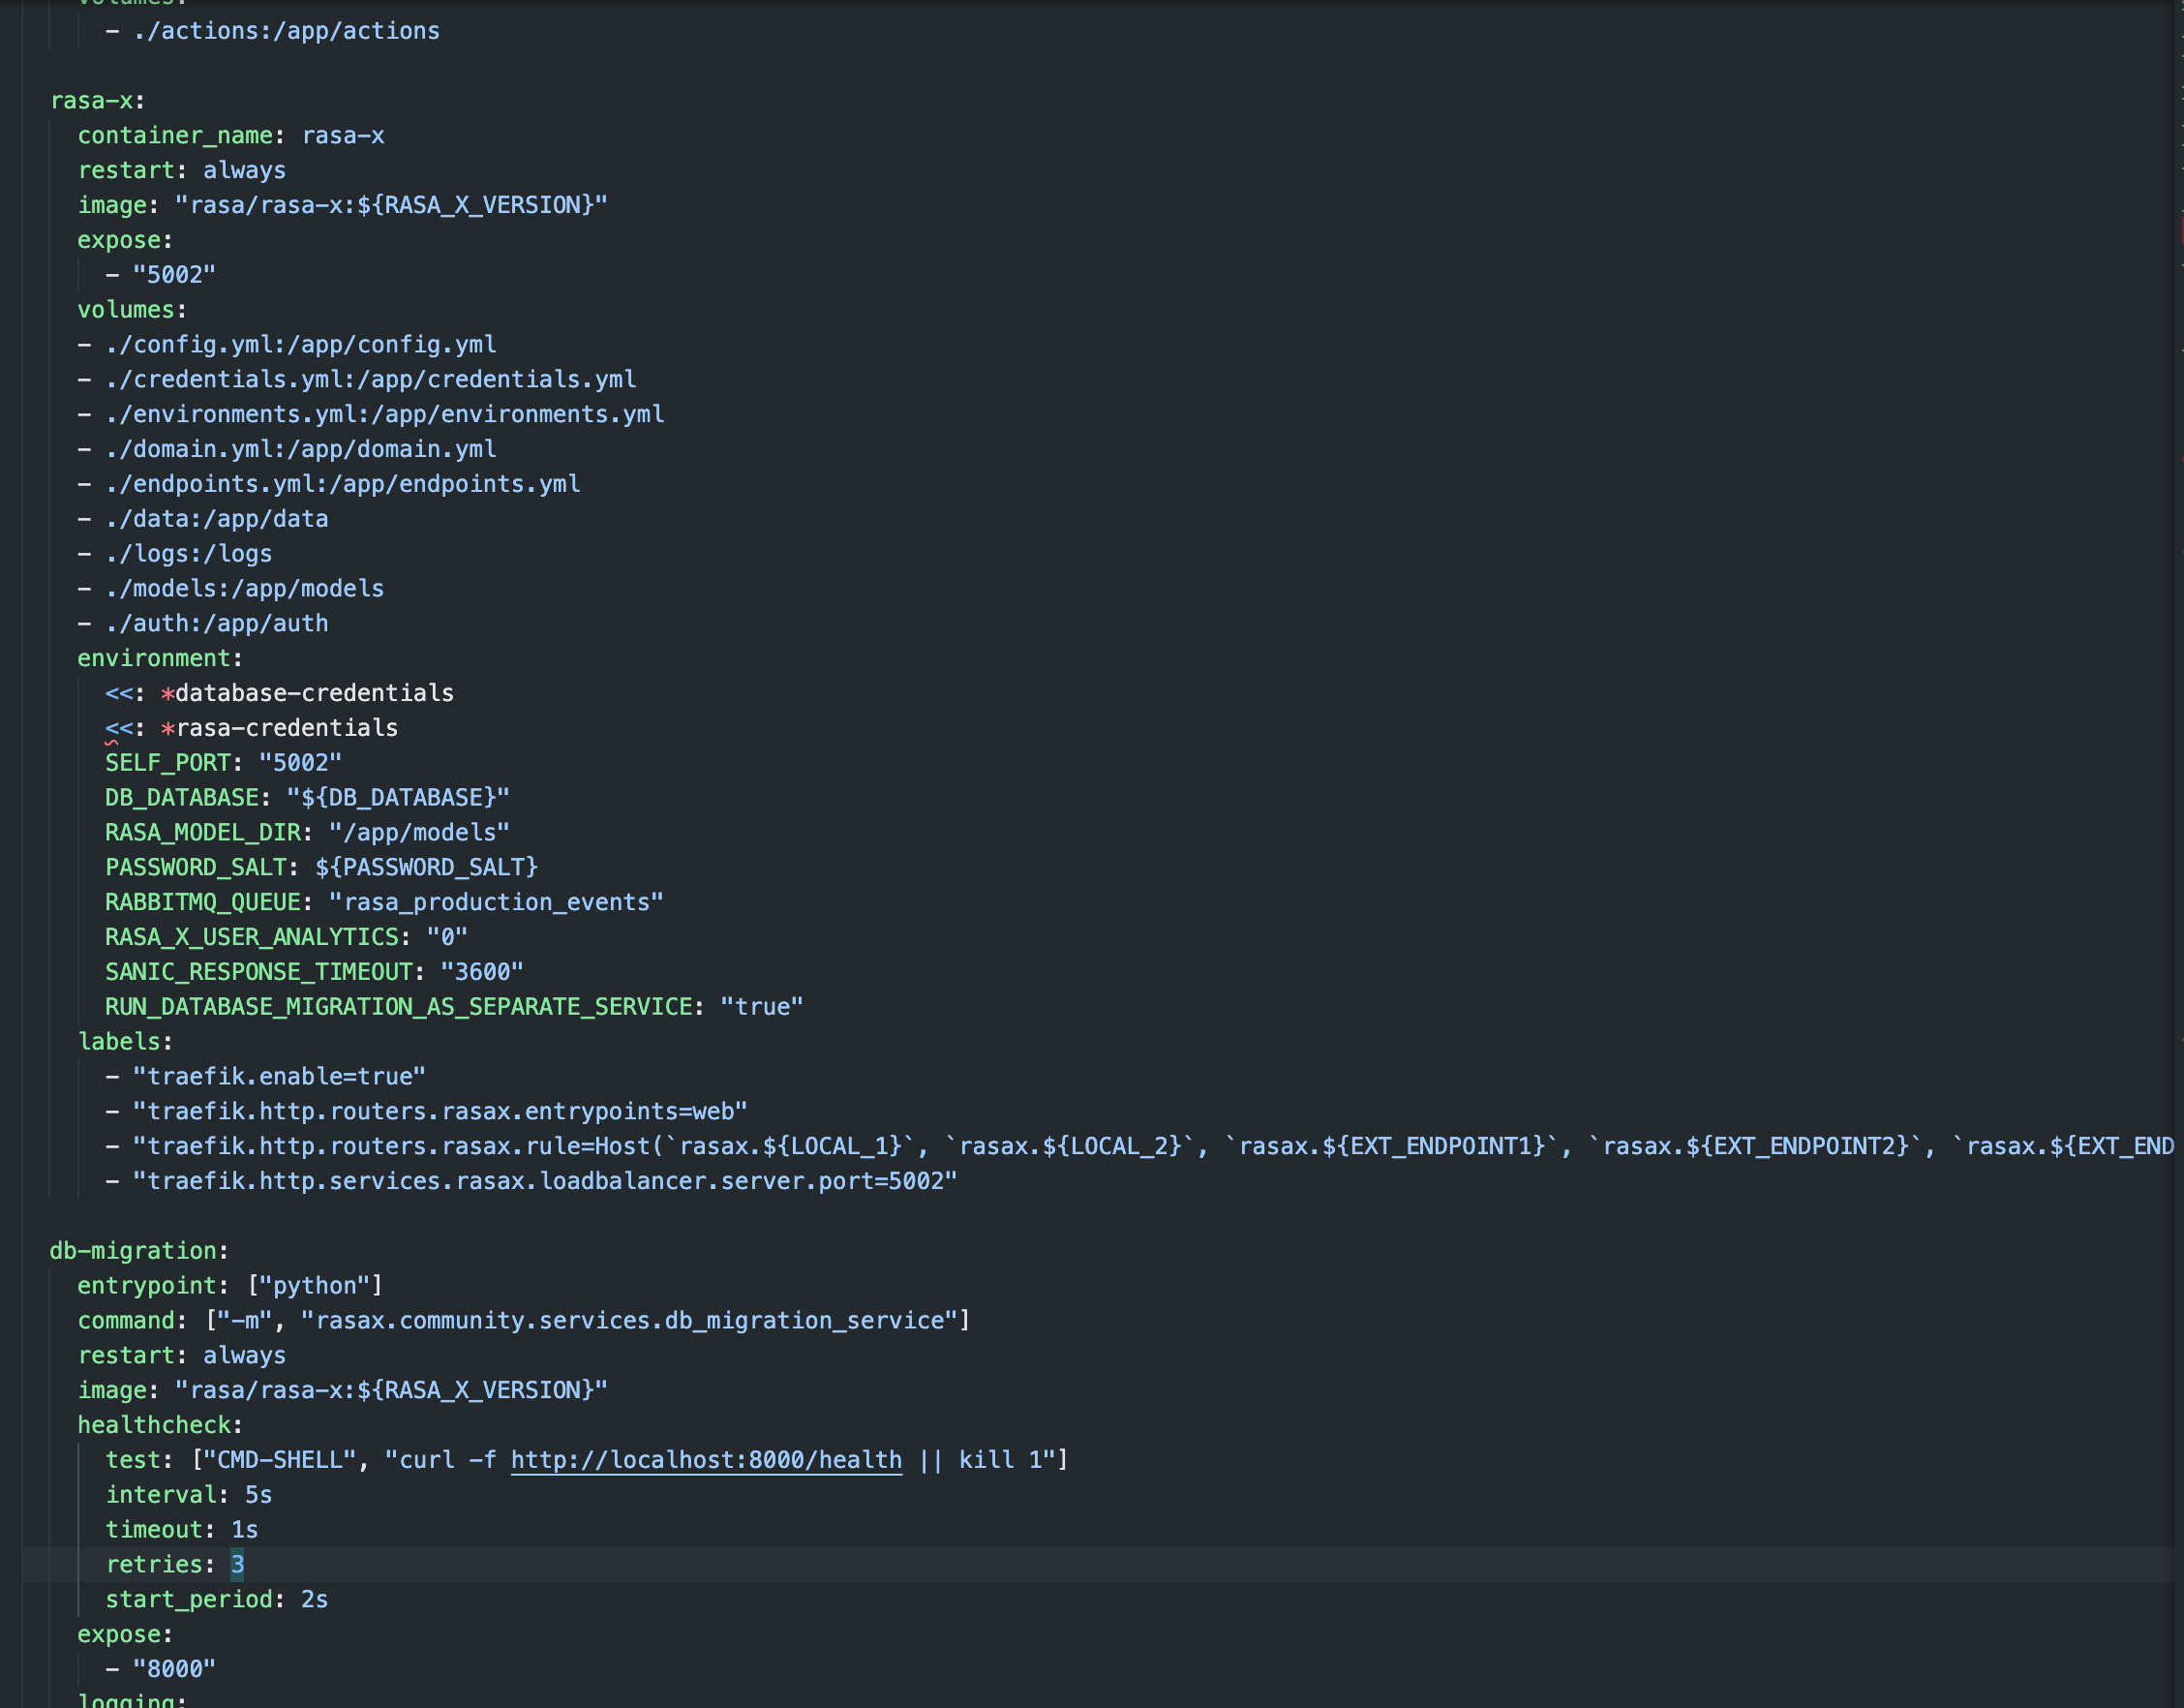Click the SELF_PORT environment key

167,763
